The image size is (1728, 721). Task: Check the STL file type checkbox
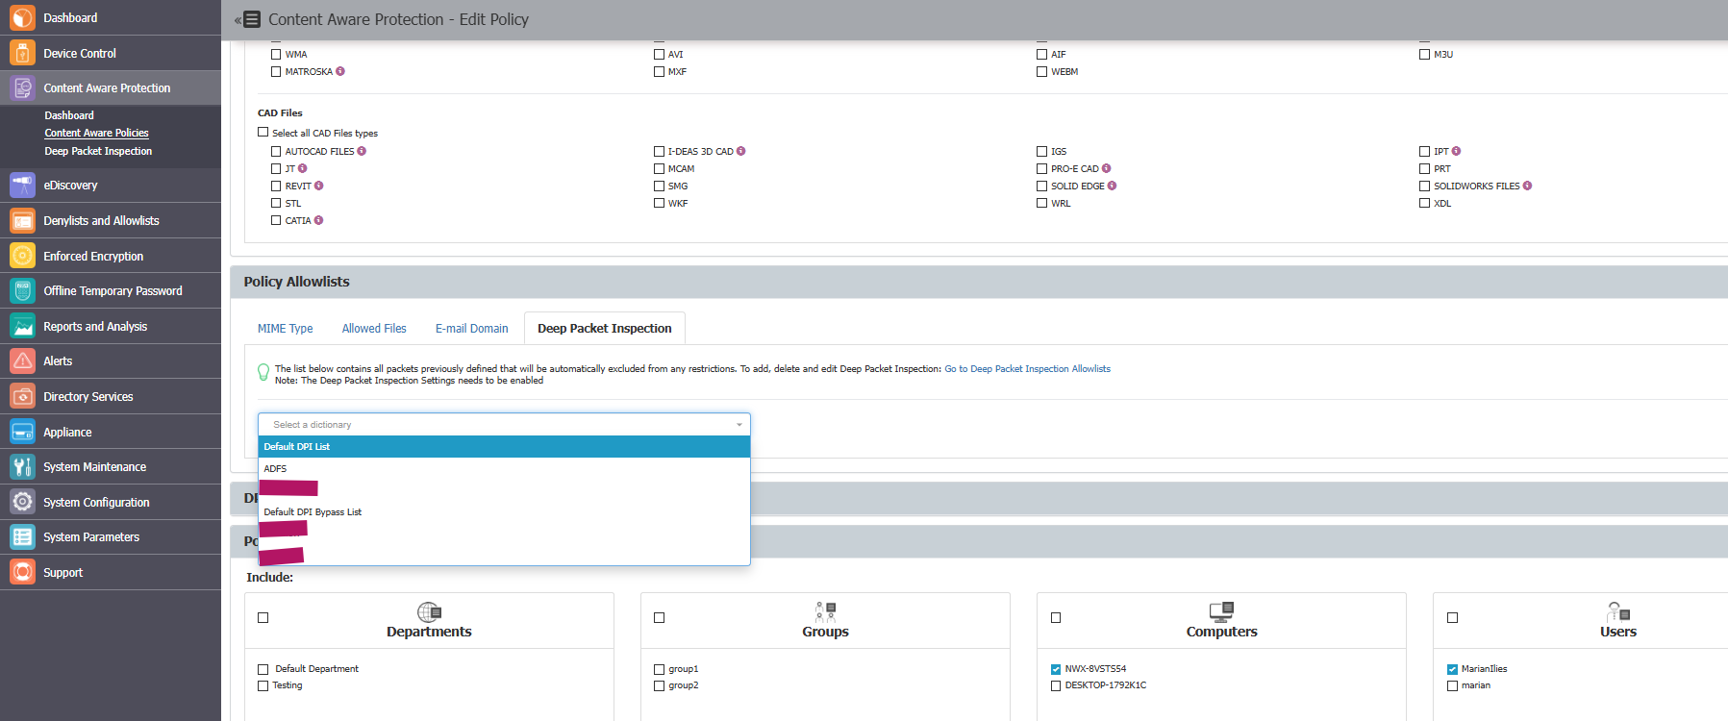tap(276, 203)
